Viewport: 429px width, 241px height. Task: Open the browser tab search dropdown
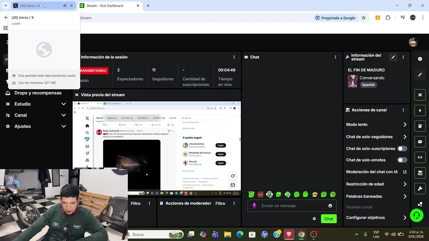(6, 6)
